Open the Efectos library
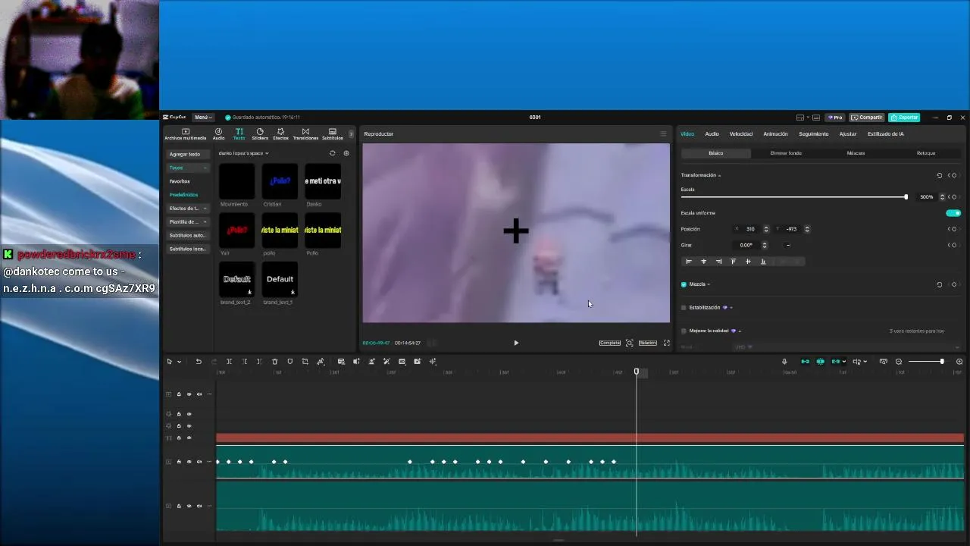 (280, 134)
